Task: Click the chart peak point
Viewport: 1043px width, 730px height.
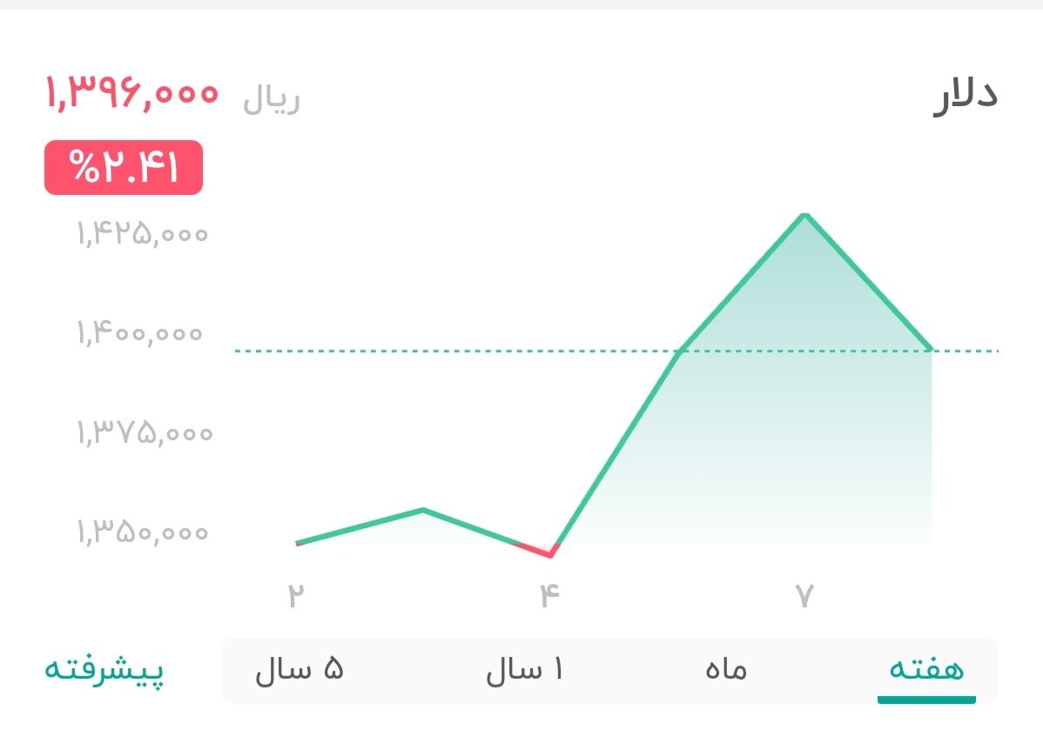Action: pos(805,215)
